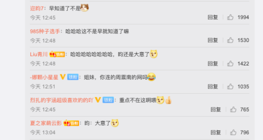263x140 pixels.
Task: Click the blue 铁粉 badge beside 烈扎的宇涵超级喜欢的的吖
Action: (x=108, y=100)
